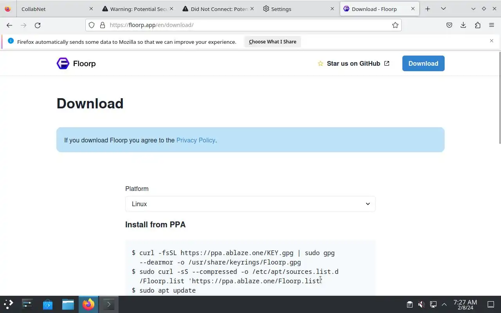
Task: Open the file manager from taskbar
Action: [x=68, y=304]
